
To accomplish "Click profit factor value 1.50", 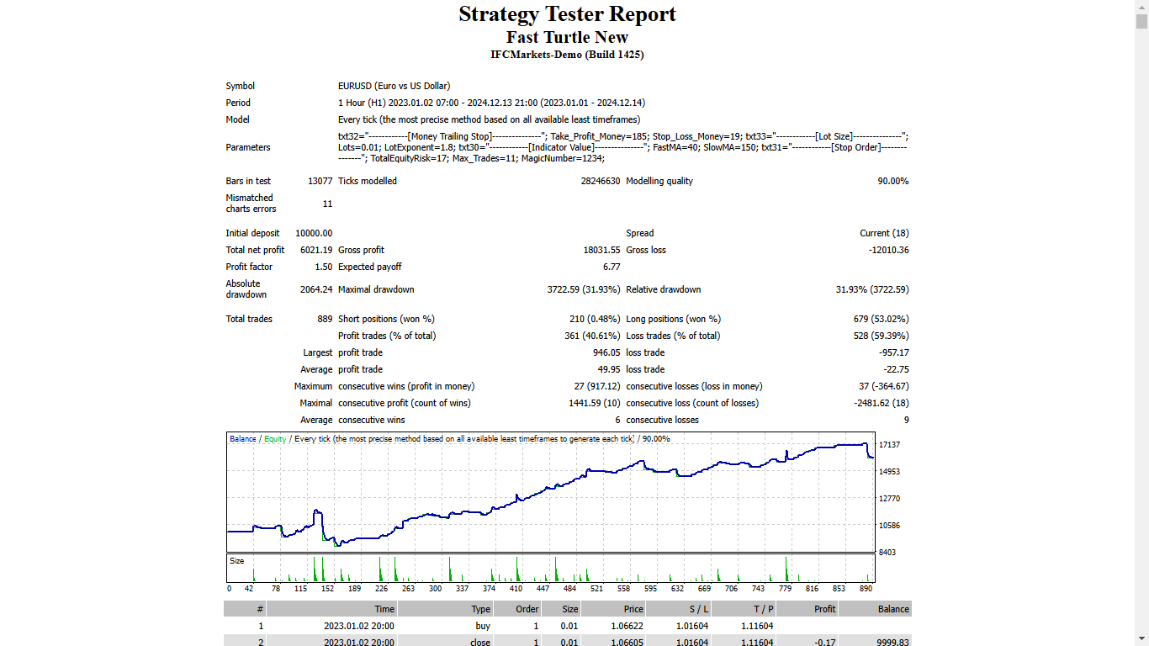I will point(324,267).
